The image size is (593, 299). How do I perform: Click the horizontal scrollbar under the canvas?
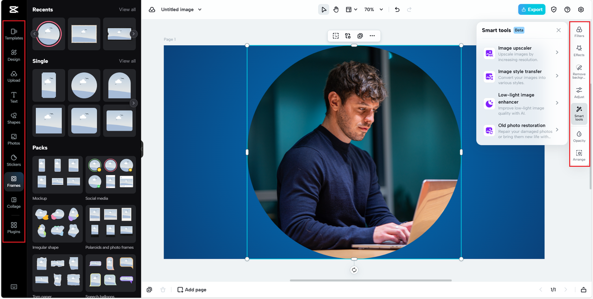pyautogui.click(x=371, y=280)
